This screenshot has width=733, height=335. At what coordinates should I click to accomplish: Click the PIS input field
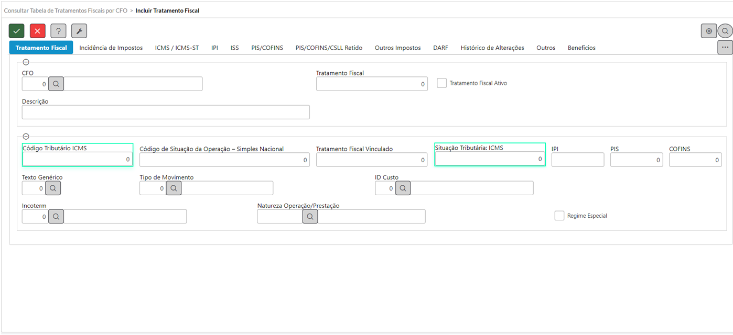637,160
